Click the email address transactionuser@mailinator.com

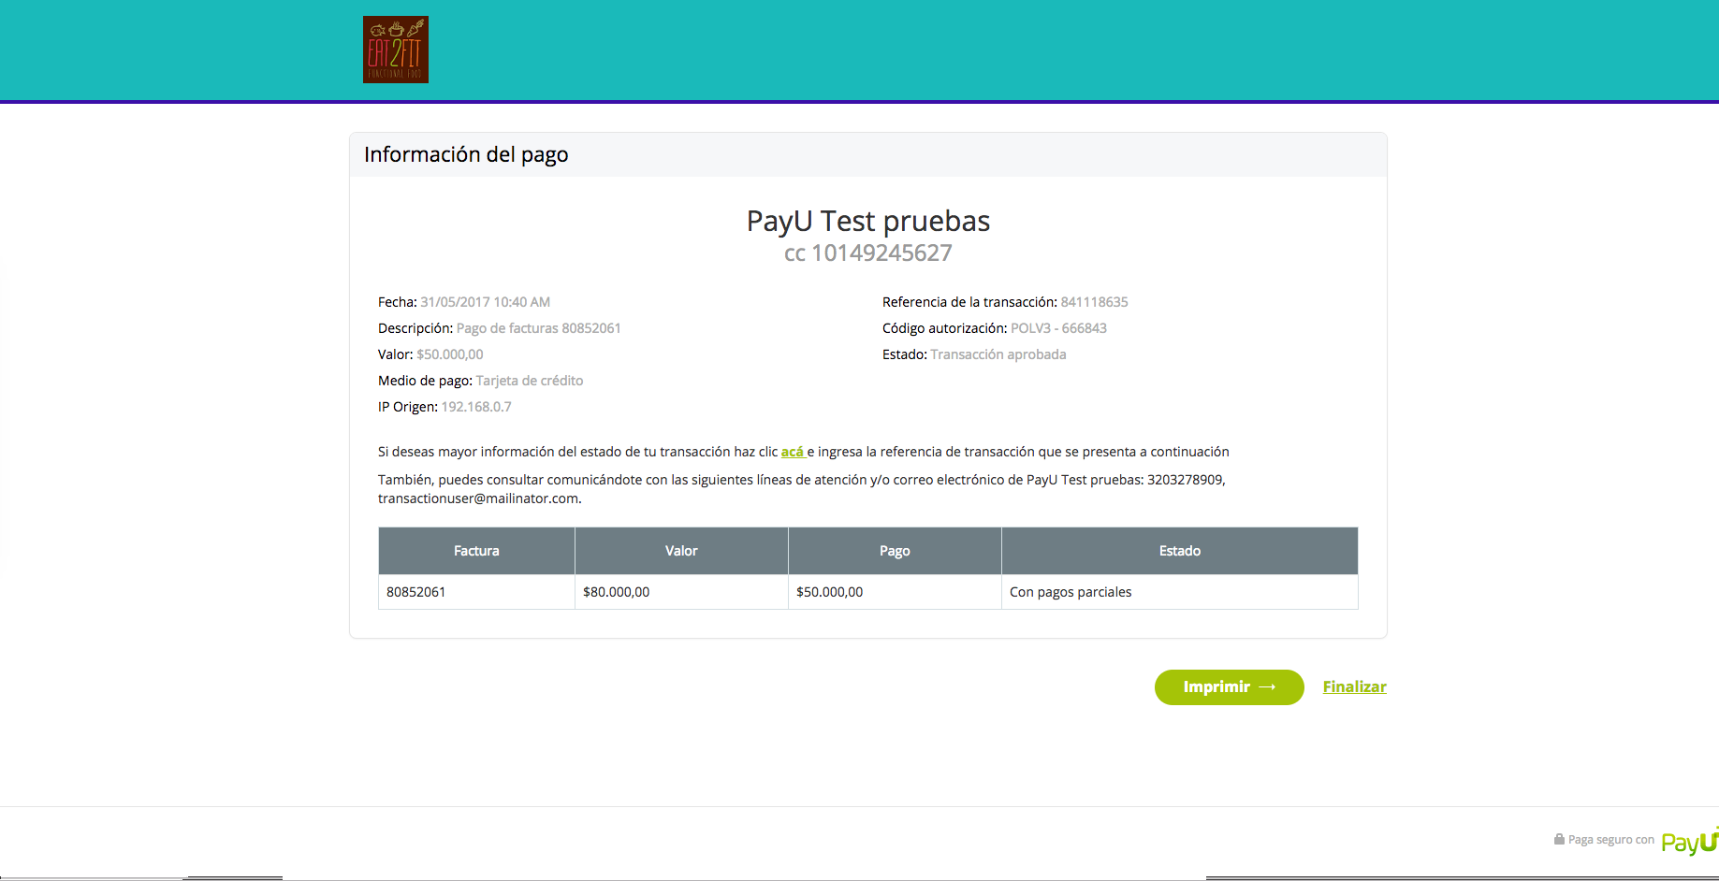(478, 498)
